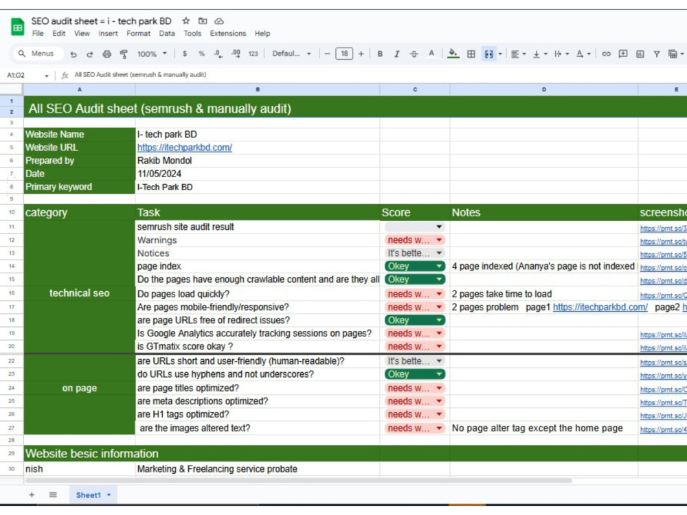687x515 pixels.
Task: Increase font size with plus button
Action: tap(361, 54)
